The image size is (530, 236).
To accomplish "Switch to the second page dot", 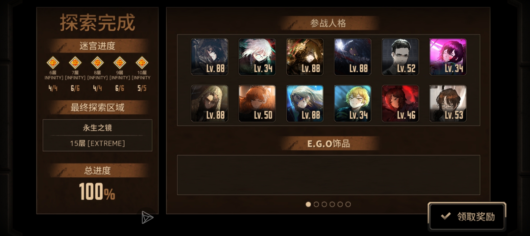I will [316, 204].
